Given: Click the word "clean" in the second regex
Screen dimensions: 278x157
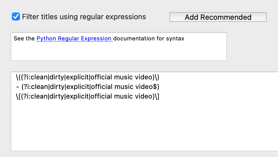Looking at the screenshot, I should pos(40,86).
